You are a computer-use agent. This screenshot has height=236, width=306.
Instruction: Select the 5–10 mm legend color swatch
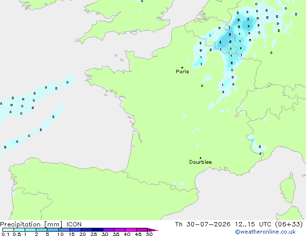click(53, 230)
